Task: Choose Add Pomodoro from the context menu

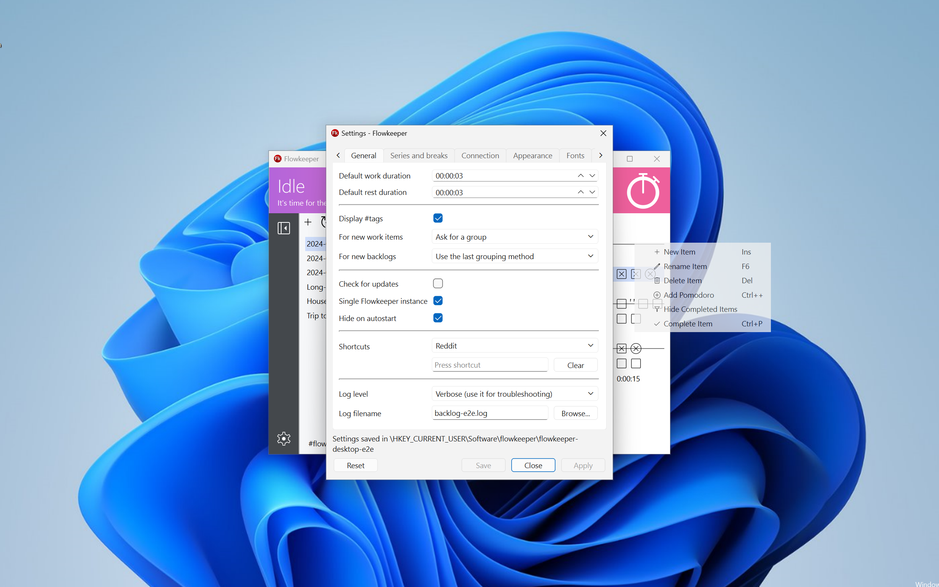Action: click(x=702, y=295)
